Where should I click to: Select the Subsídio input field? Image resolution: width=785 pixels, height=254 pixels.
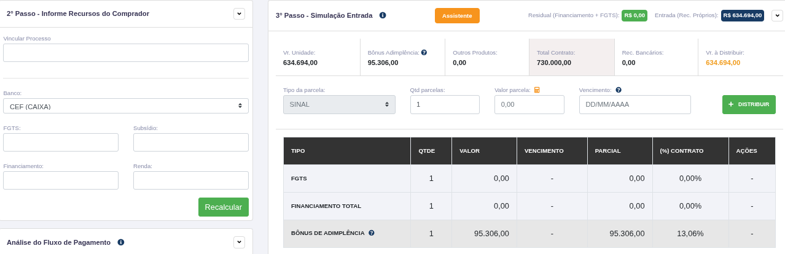point(191,142)
